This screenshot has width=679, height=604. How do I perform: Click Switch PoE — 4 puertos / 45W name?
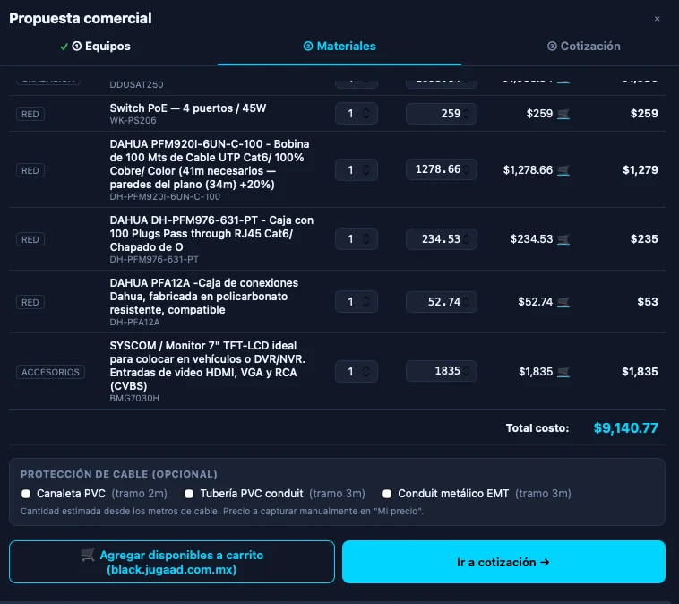(188, 108)
